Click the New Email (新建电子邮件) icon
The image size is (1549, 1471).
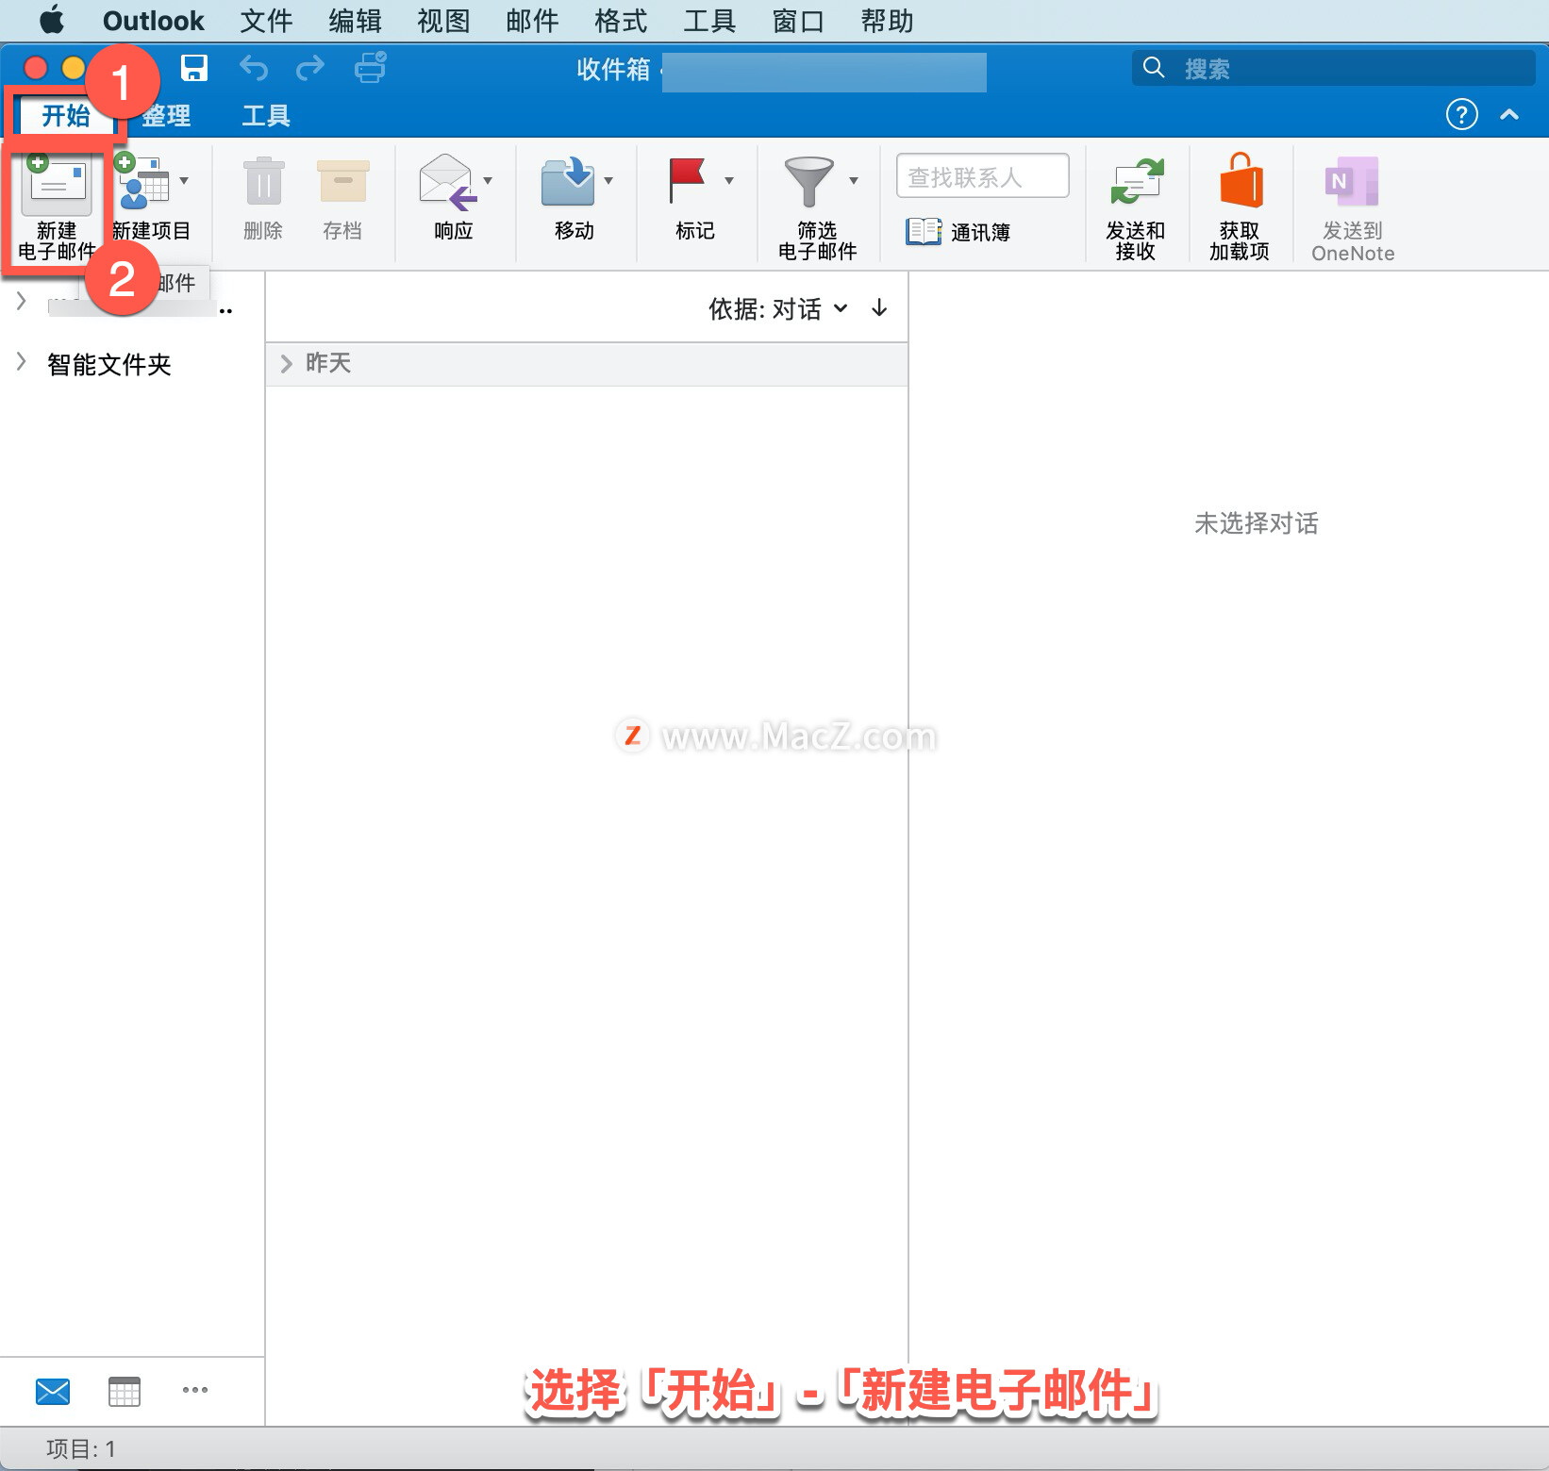click(x=57, y=181)
